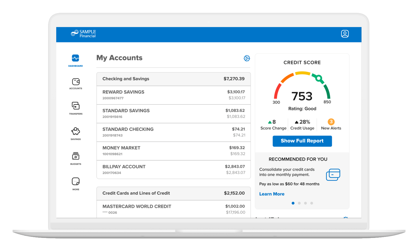Open the Reward Savings account details
Viewport: 418px width, 251px height.
(173, 95)
